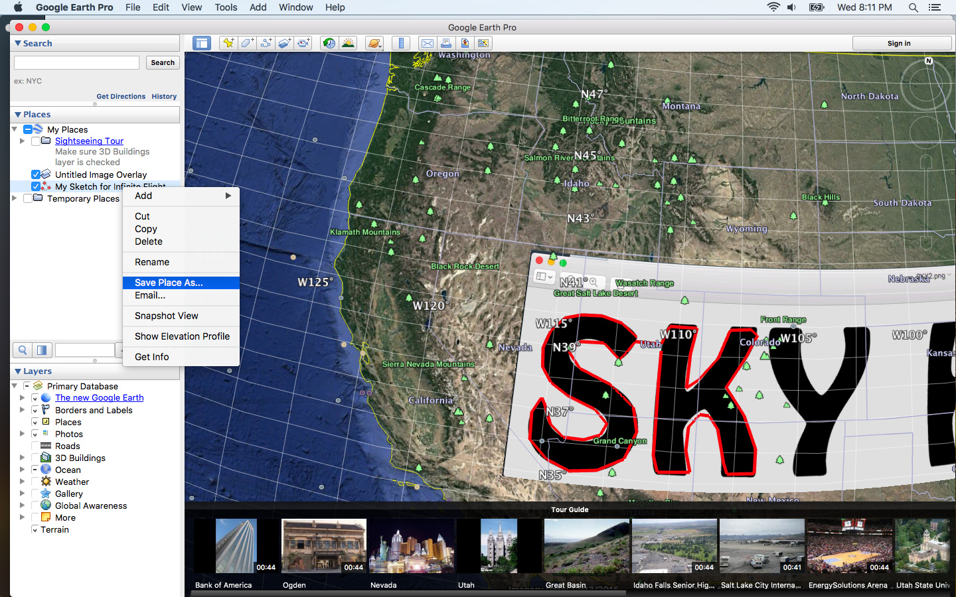
Task: Open the Get Directions link
Action: coord(121,96)
